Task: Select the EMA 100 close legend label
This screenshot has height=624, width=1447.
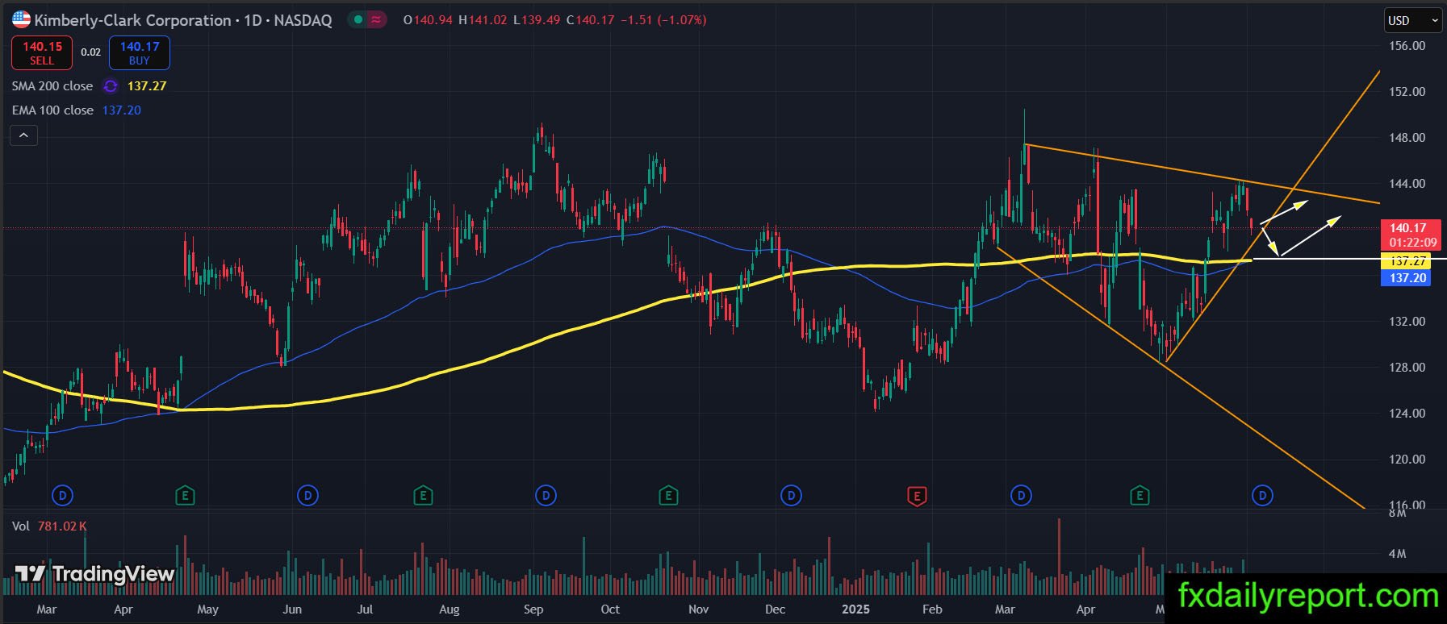Action: [x=52, y=110]
